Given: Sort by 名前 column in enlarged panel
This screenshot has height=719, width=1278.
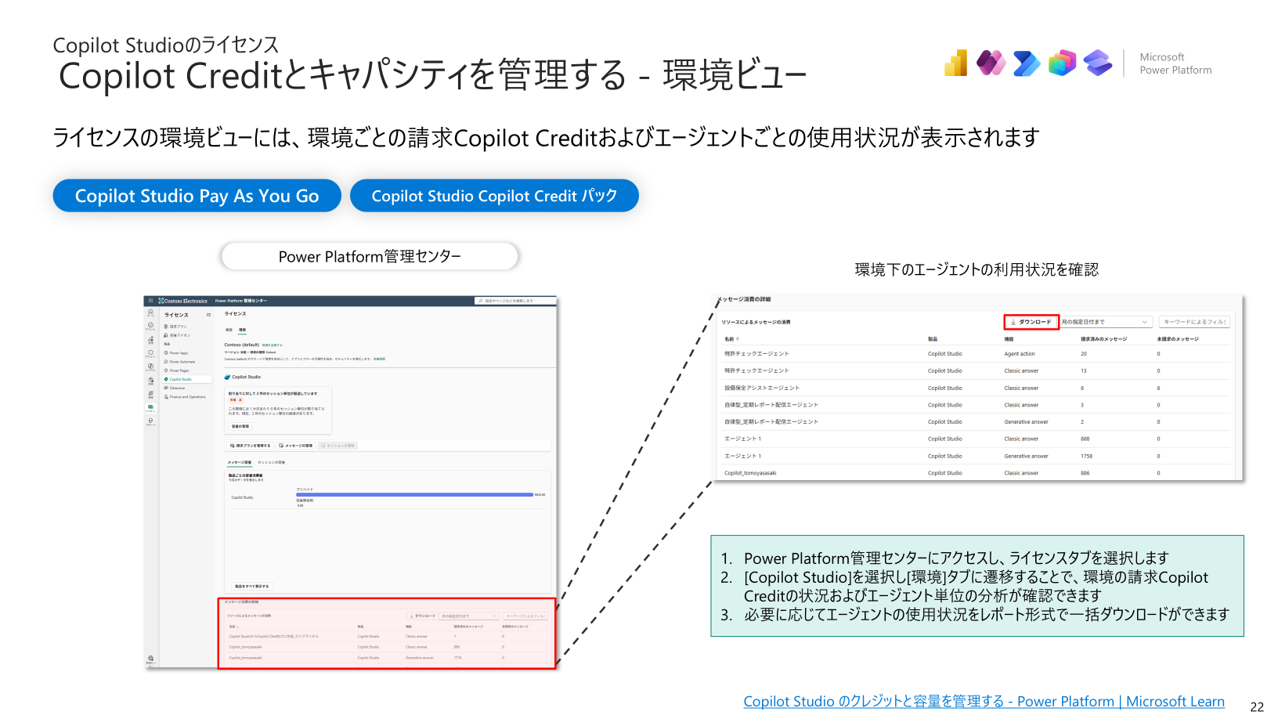Looking at the screenshot, I should pos(731,339).
